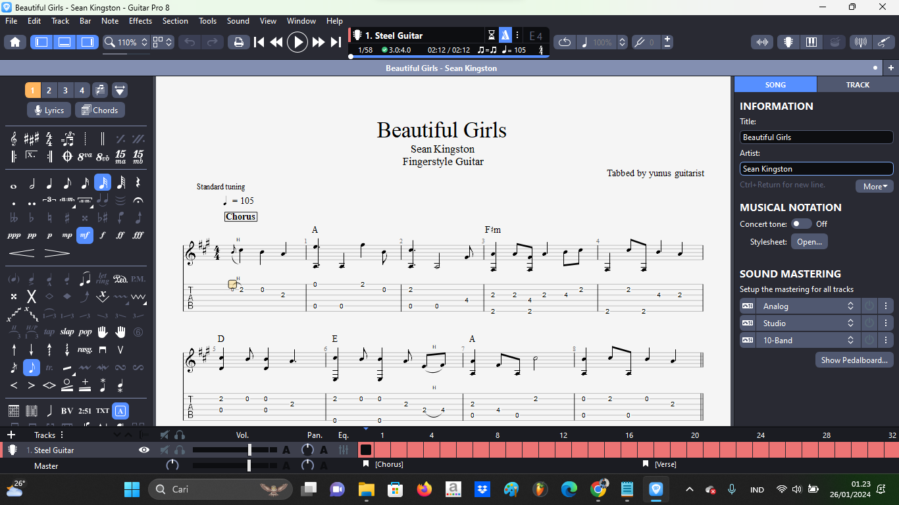Apply the pop effect

(x=85, y=332)
